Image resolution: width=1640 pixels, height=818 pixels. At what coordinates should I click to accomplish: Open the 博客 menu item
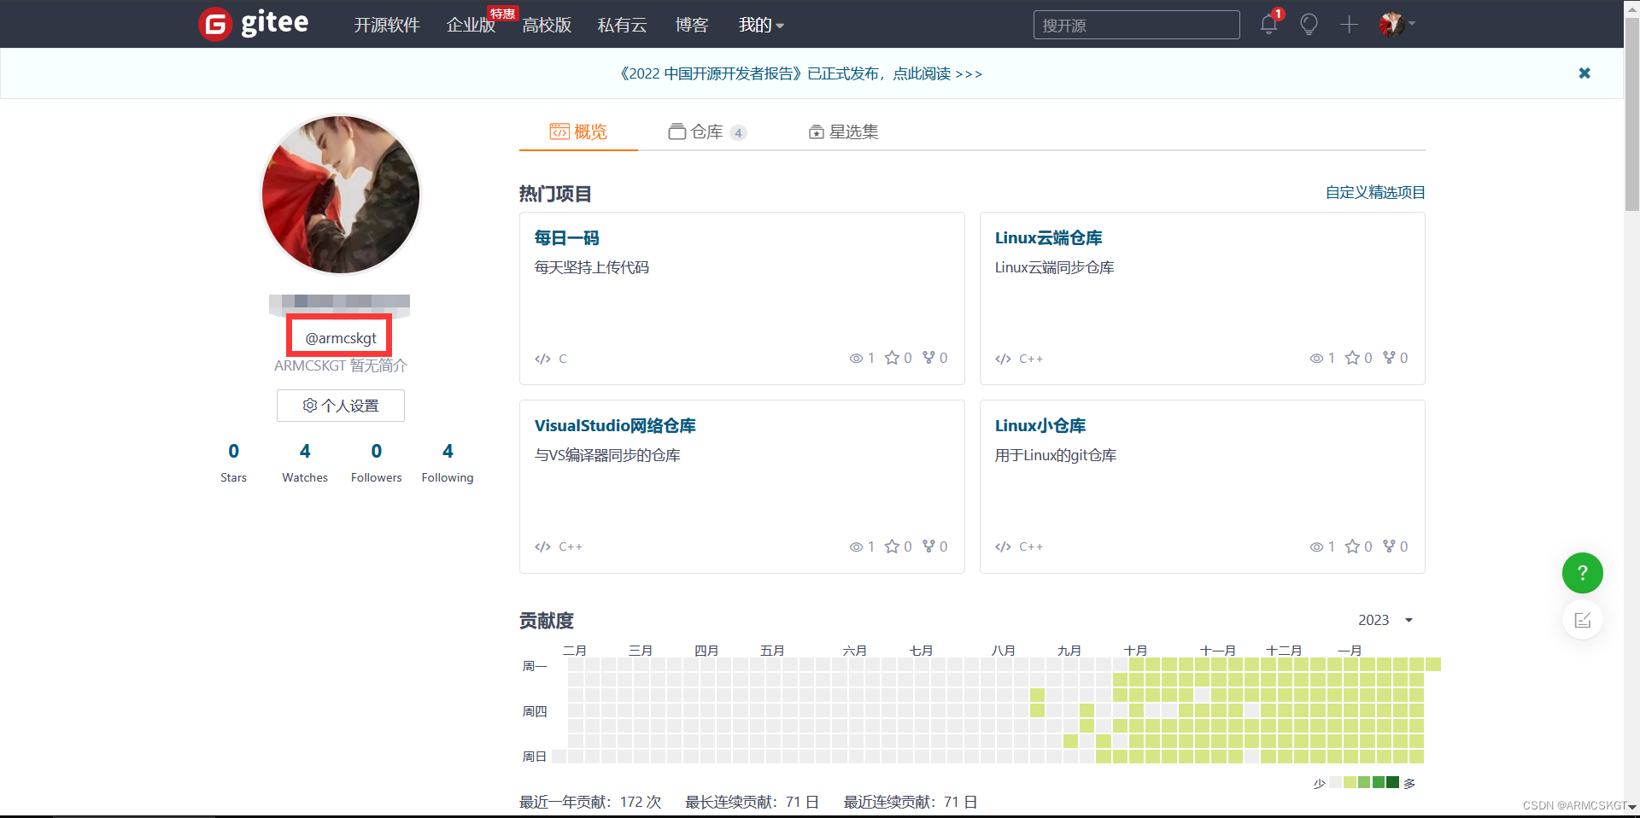[x=691, y=25]
